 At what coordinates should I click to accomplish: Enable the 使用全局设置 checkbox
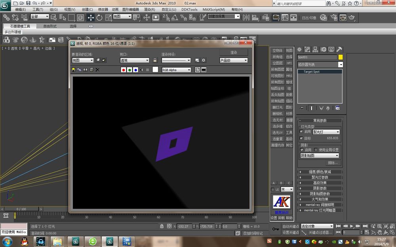click(316, 150)
